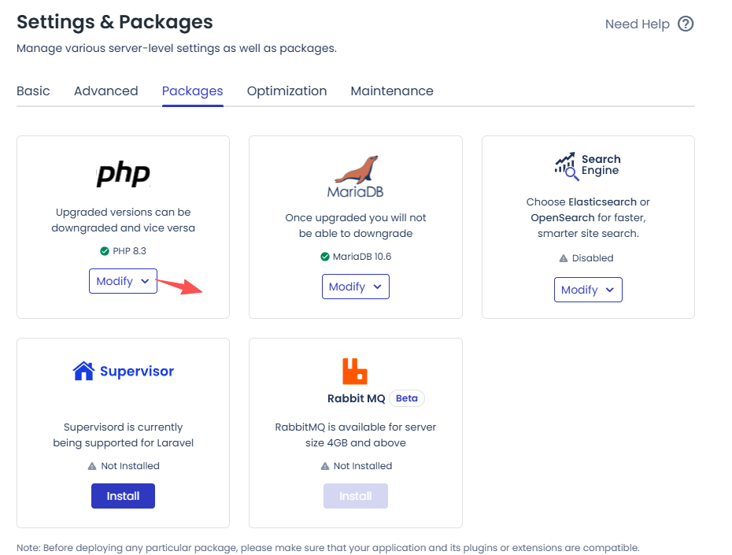Open the MariaDB Modify dropdown

(356, 287)
